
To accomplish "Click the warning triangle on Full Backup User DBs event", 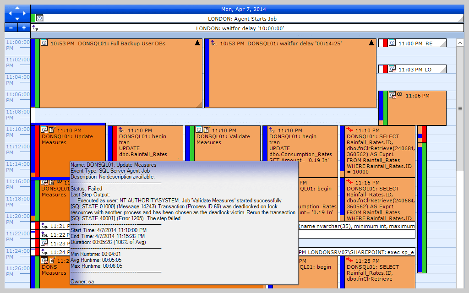I will point(197,43).
